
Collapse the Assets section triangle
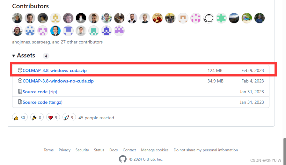point(14,56)
